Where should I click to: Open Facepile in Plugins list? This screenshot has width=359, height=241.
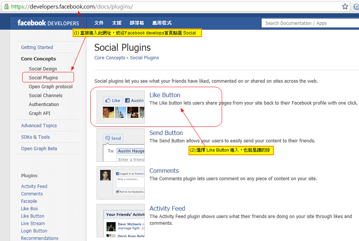pos(29,201)
